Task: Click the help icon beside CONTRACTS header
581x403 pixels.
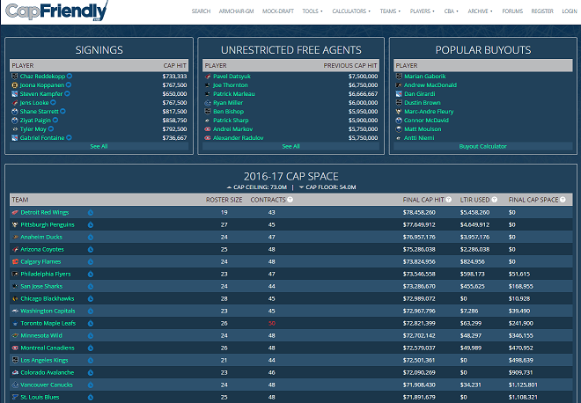Action: (290, 200)
